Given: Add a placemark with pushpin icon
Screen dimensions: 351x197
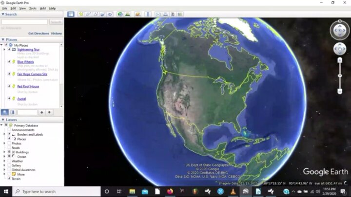Looking at the screenshot, I should [81, 14].
